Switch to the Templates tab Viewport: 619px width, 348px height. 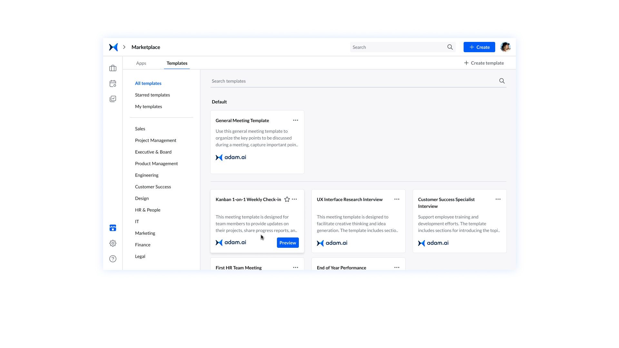coord(177,63)
